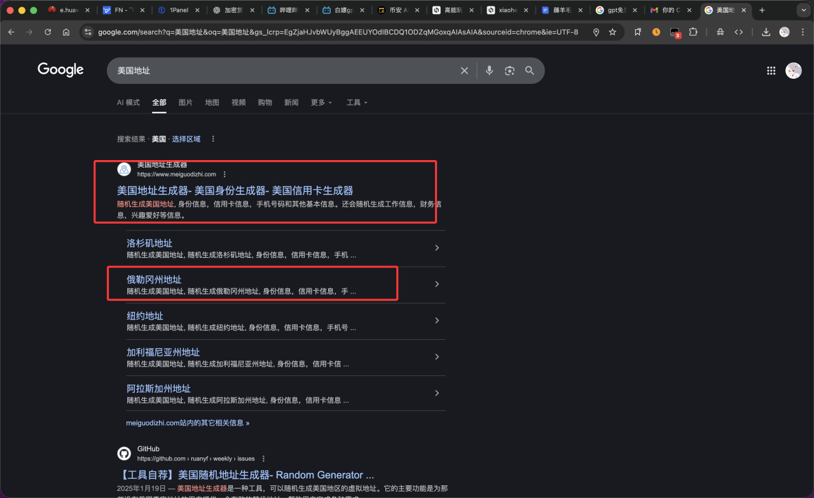Image resolution: width=814 pixels, height=498 pixels.
Task: Click the Chrome address bar URL
Action: (338, 32)
